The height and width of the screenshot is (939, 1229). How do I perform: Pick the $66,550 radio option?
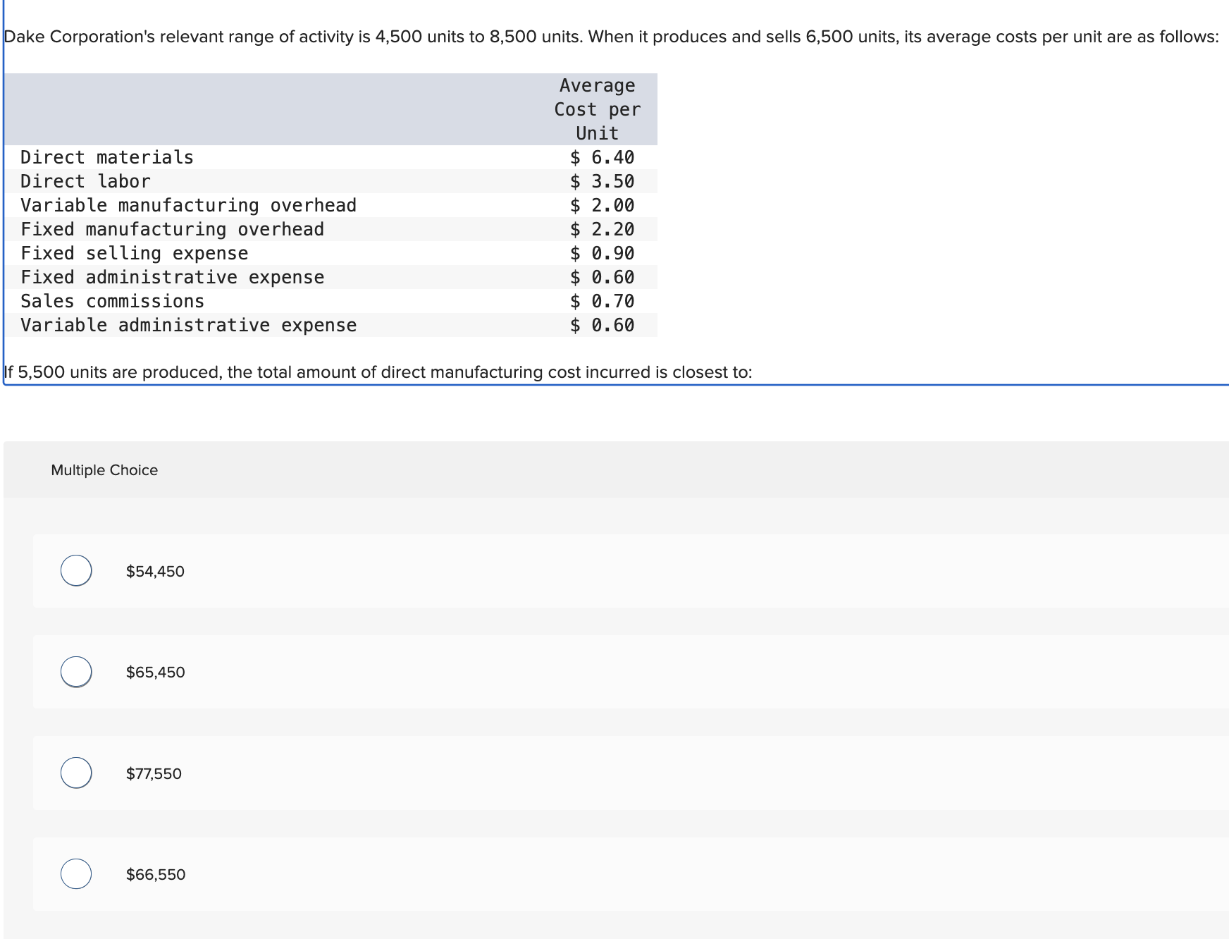[x=76, y=874]
